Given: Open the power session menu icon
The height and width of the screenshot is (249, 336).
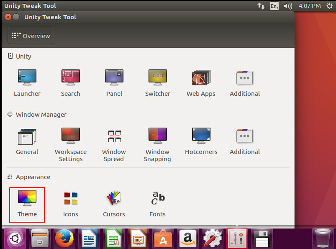Looking at the screenshot, I should click(x=330, y=6).
